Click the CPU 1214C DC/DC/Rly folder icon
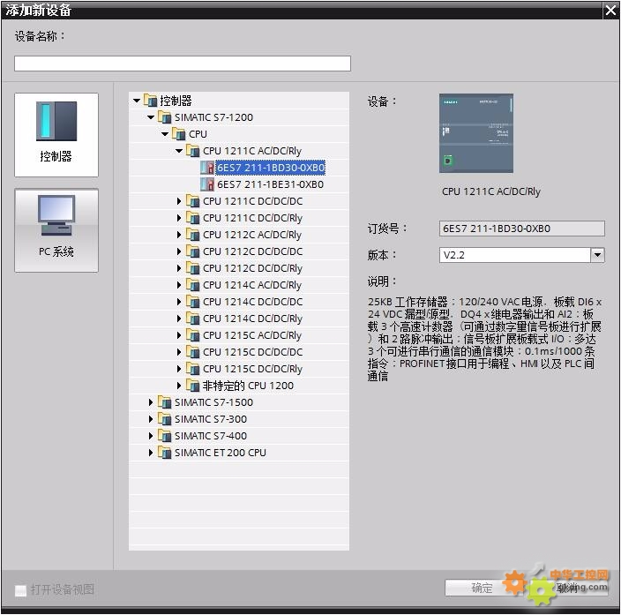621x615 pixels. 193,319
